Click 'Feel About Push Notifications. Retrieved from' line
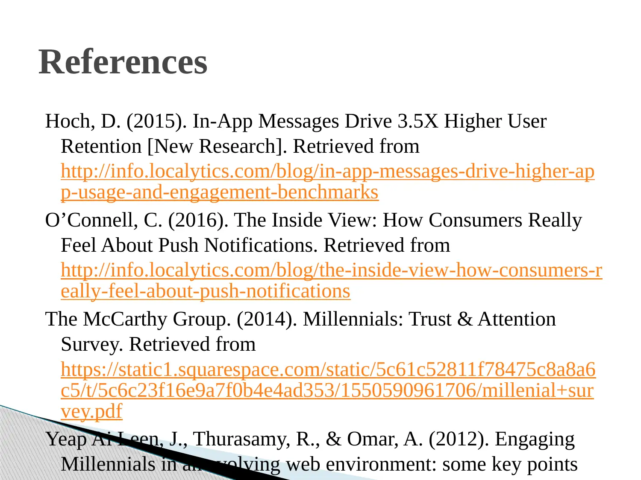 point(255,245)
